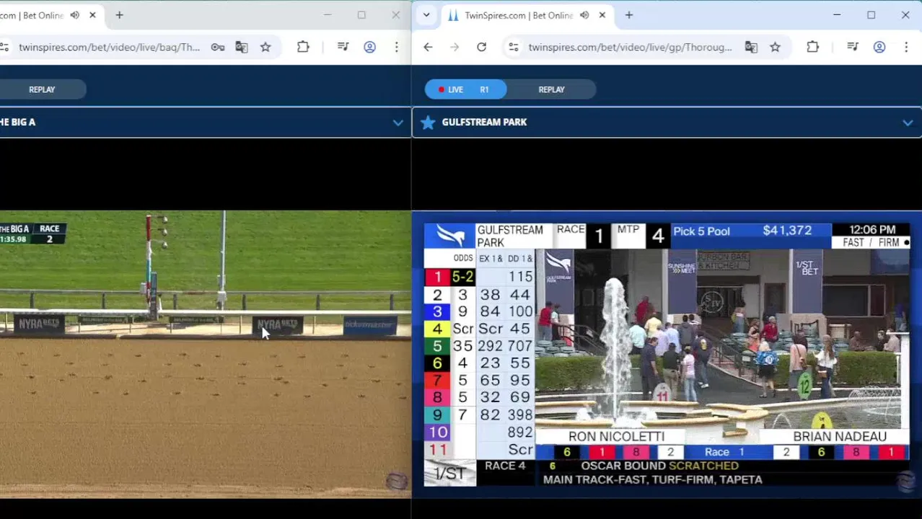Mute audio on the left TwinSpires tab
Screen dimensions: 922x519
tap(75, 15)
